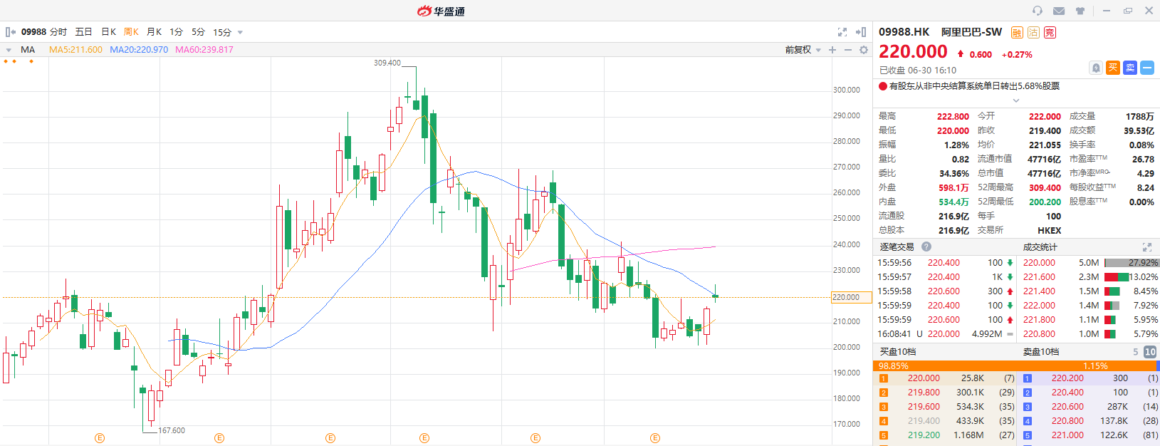Screen dimensions: 1160x446
Task: Click the current price tag 220.000 on axis
Action: click(851, 297)
